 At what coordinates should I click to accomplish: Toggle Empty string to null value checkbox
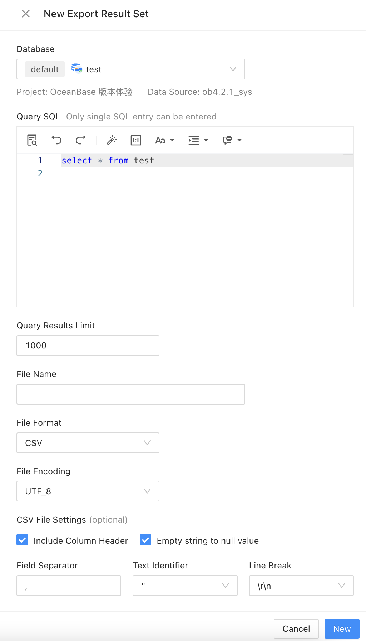click(x=145, y=540)
